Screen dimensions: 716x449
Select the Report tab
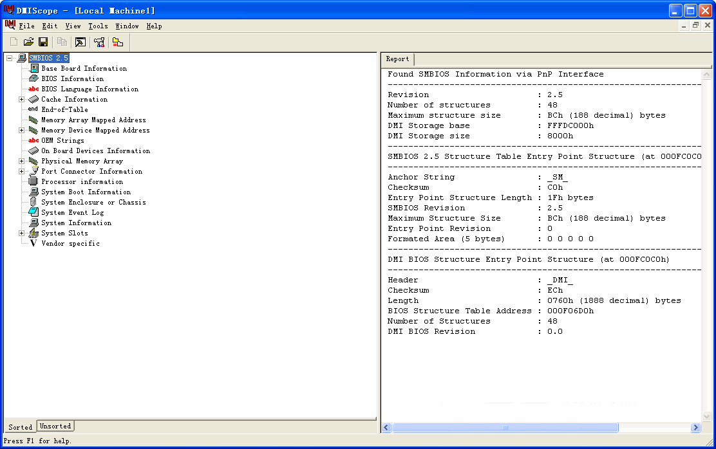coord(397,59)
